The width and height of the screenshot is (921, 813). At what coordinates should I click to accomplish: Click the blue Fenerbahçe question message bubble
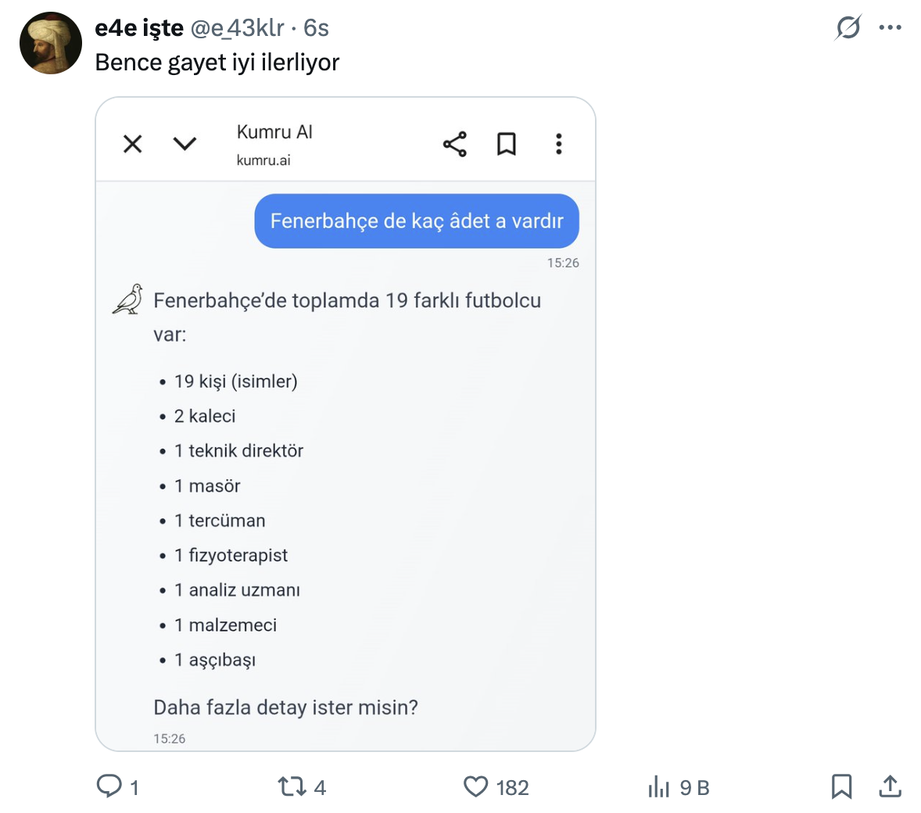pyautogui.click(x=416, y=221)
